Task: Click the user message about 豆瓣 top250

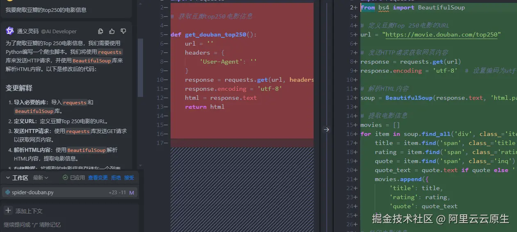Action: (46, 9)
